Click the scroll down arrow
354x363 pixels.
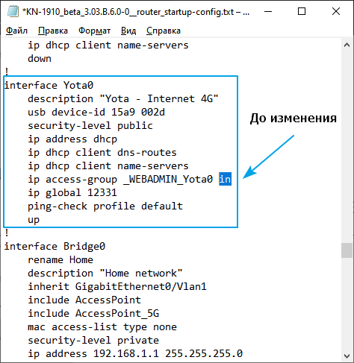click(347, 356)
